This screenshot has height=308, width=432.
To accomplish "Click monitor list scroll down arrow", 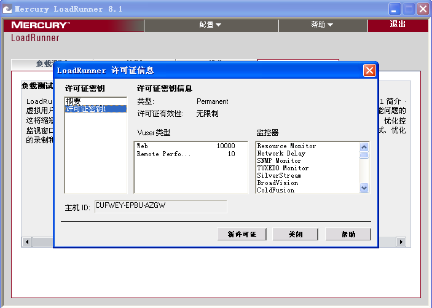I will point(364,188).
